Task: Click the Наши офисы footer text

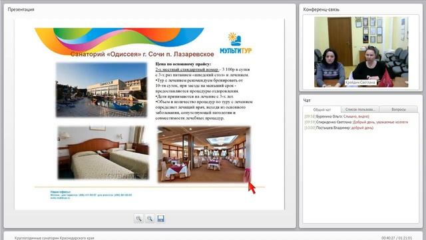Action: pyautogui.click(x=61, y=192)
